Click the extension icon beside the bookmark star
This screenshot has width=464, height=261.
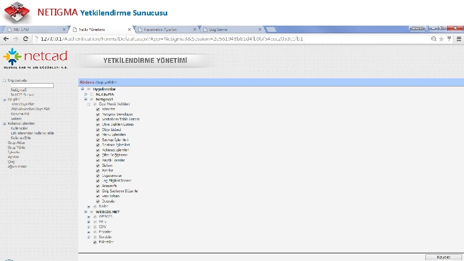point(449,39)
